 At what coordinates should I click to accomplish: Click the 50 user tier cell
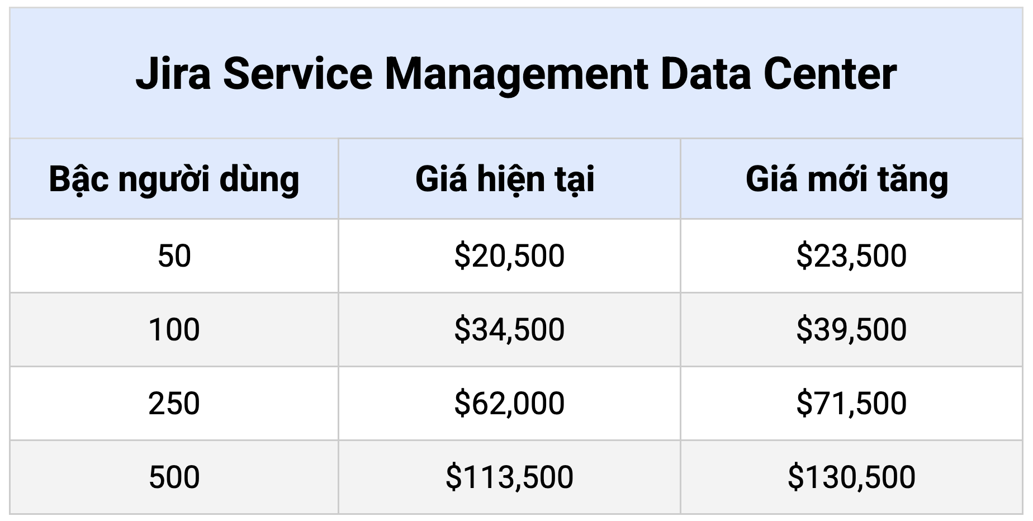click(x=174, y=256)
